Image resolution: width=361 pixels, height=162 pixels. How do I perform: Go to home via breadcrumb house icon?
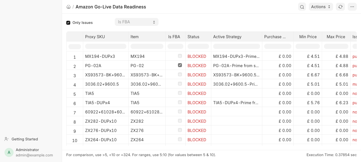tap(69, 7)
